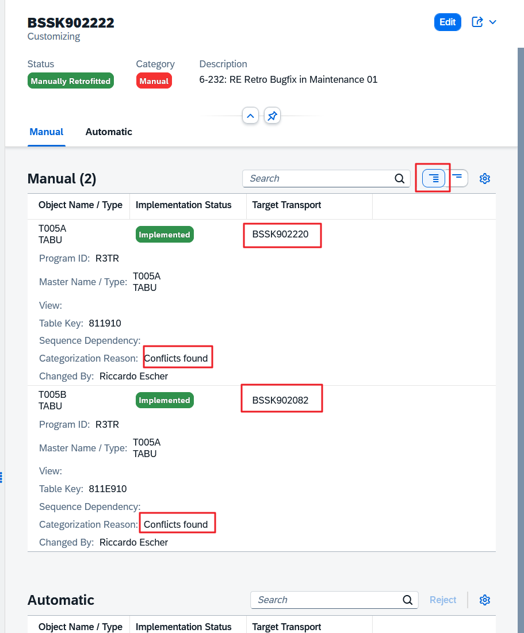The width and height of the screenshot is (524, 633).
Task: Click the blue Edit button
Action: [x=447, y=22]
